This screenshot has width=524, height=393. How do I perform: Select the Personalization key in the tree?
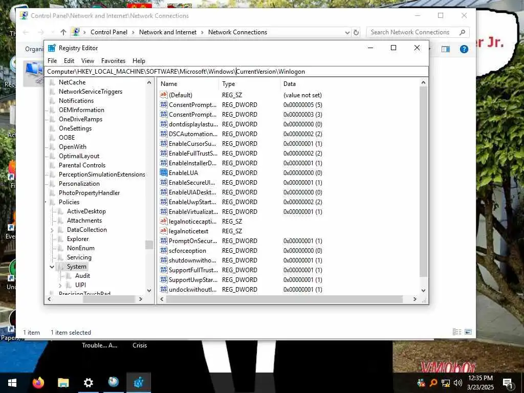coord(79,184)
